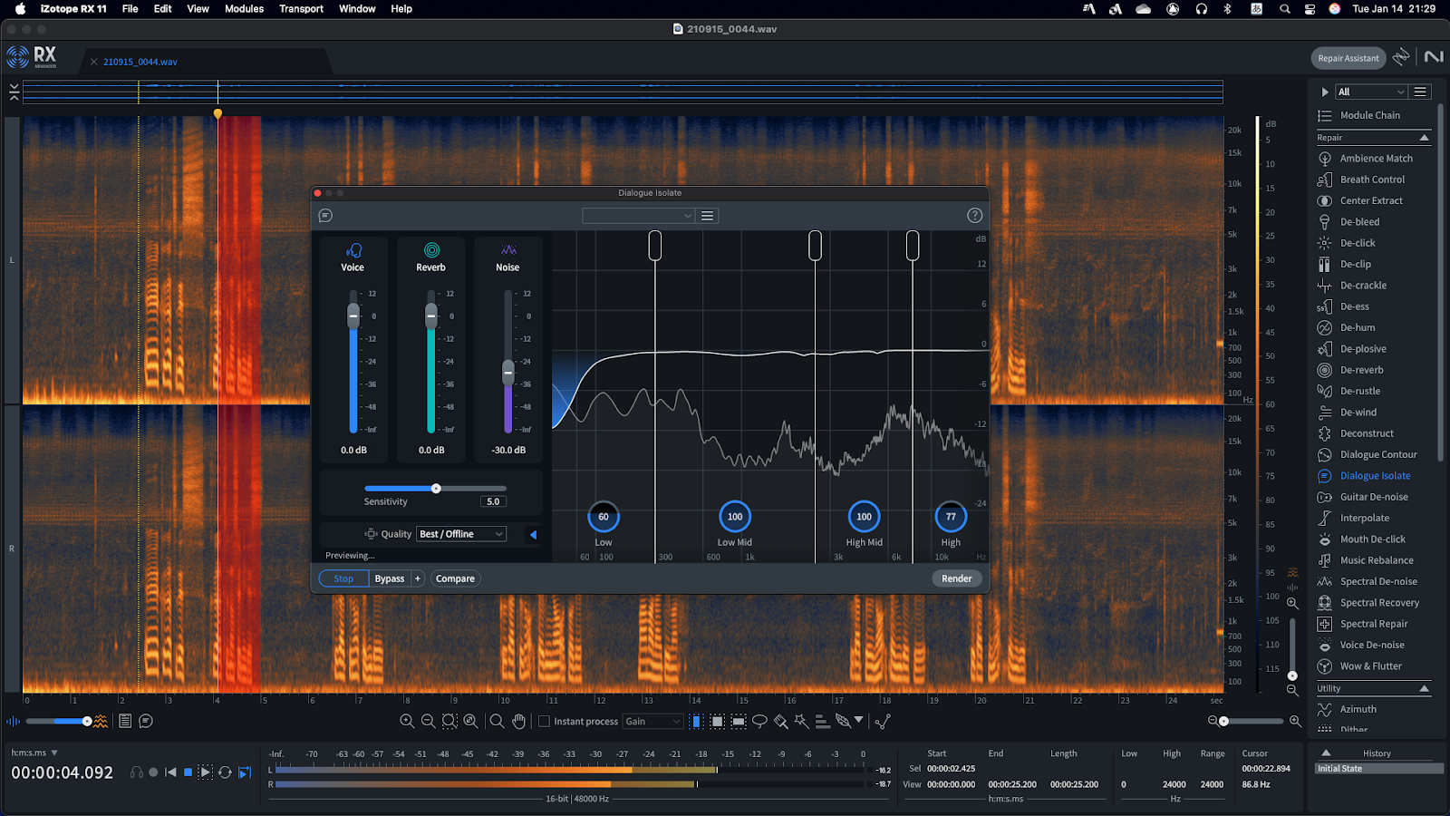This screenshot has width=1450, height=816.
Task: Open the Spectral Repair module
Action: point(1374,624)
